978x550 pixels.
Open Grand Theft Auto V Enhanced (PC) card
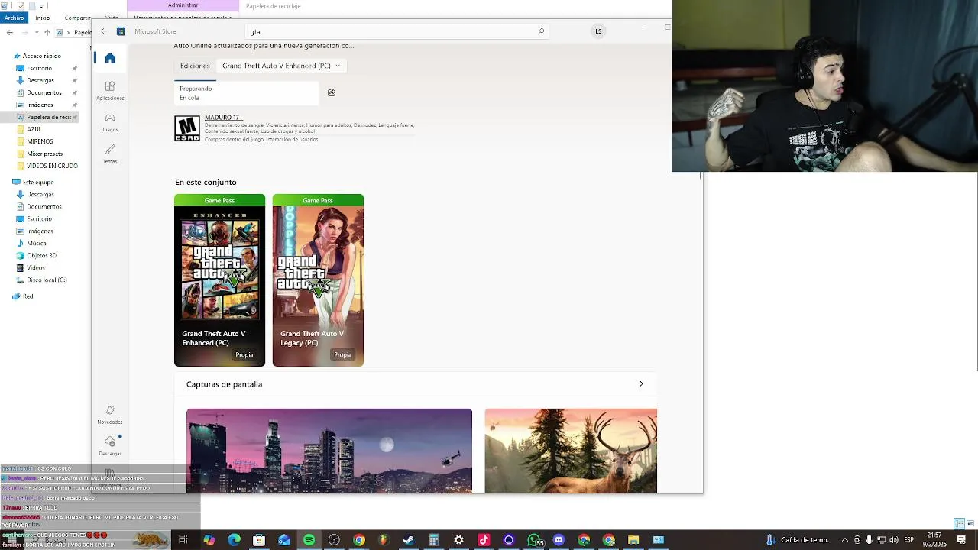[x=219, y=280]
